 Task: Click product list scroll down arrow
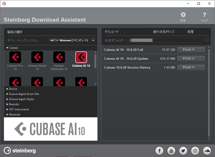click(x=95, y=84)
